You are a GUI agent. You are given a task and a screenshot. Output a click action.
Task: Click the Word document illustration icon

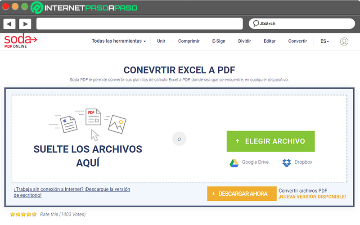coord(69,124)
